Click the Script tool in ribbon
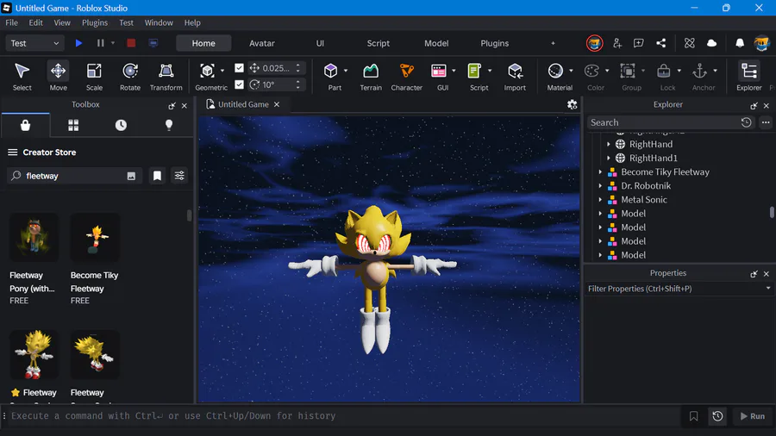This screenshot has width=776, height=436. pyautogui.click(x=475, y=76)
